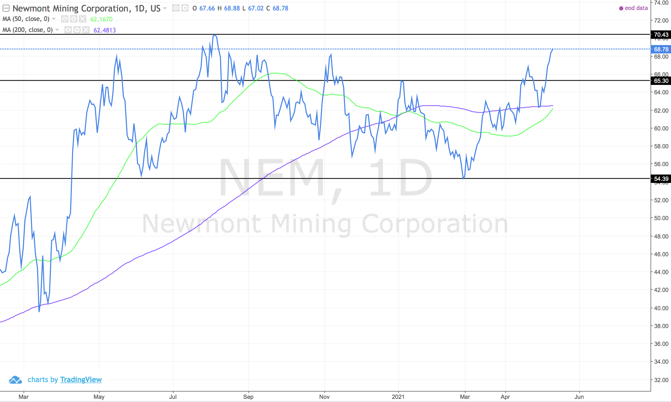This screenshot has width=671, height=402.
Task: Open MA (50, close, 0) dropdown arrow
Action: [54, 19]
